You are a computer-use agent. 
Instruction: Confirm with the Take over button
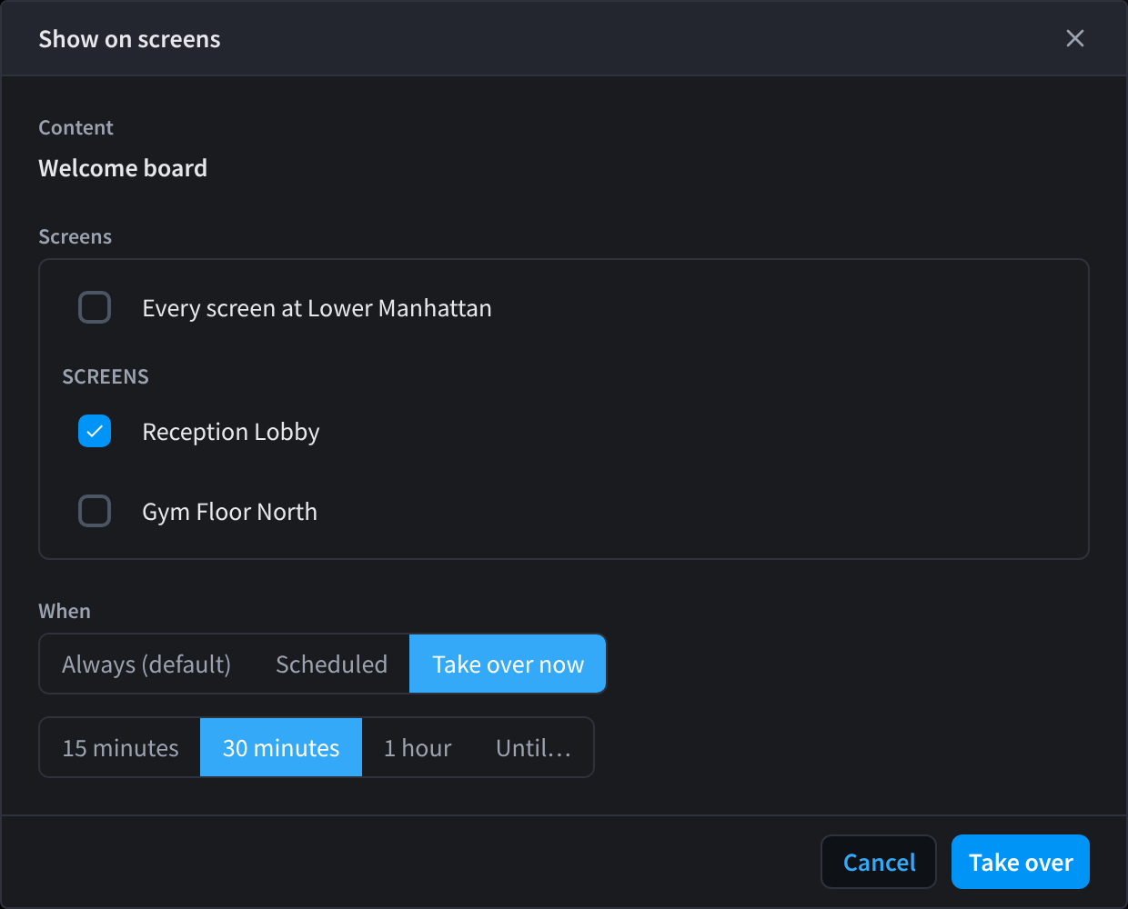[x=1021, y=862]
